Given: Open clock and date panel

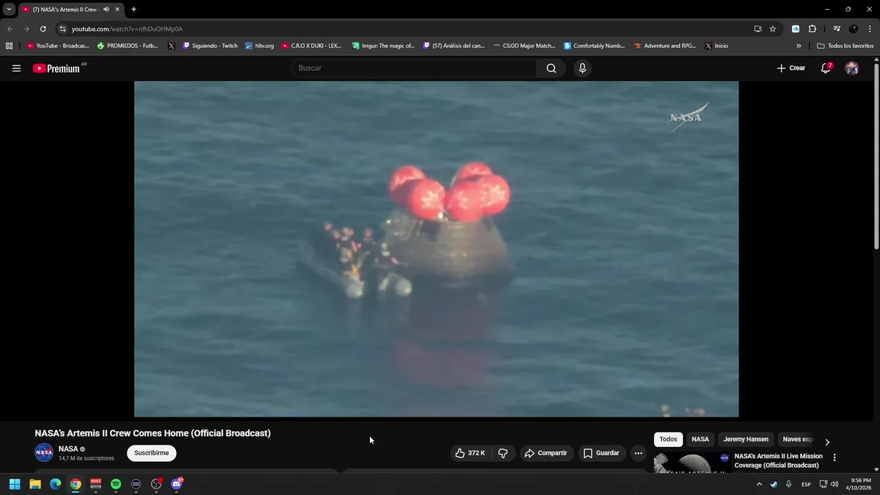Looking at the screenshot, I should tap(861, 484).
